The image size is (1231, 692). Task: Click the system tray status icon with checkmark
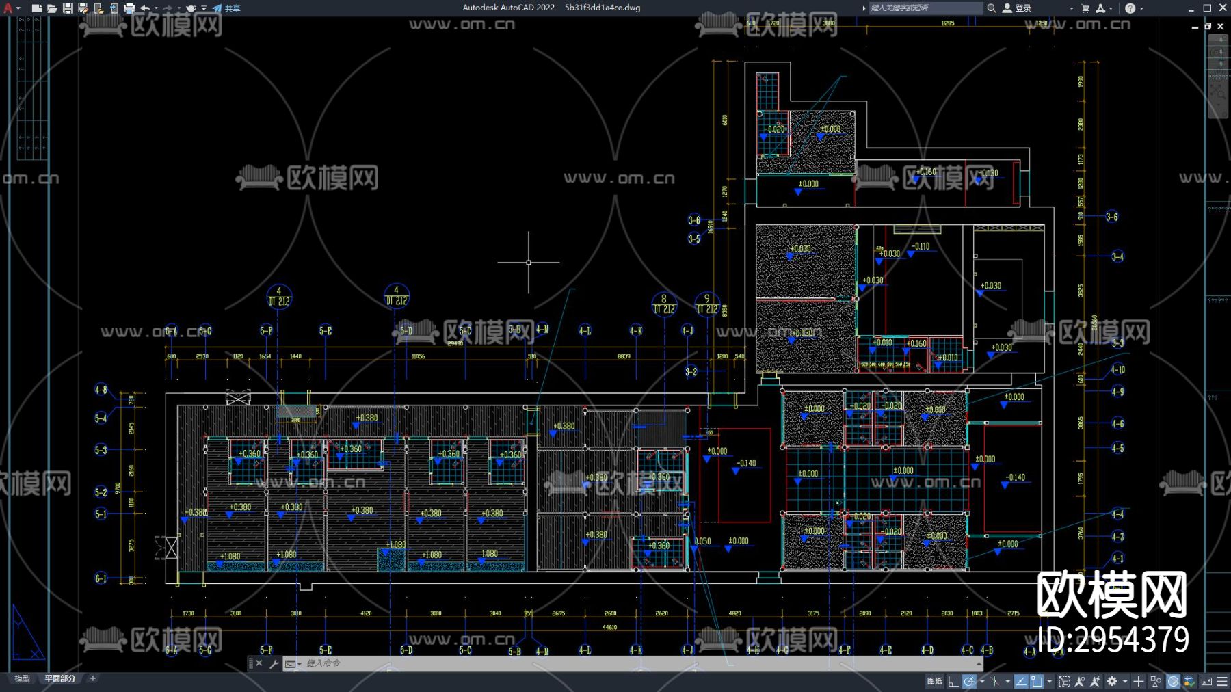[x=1190, y=681]
